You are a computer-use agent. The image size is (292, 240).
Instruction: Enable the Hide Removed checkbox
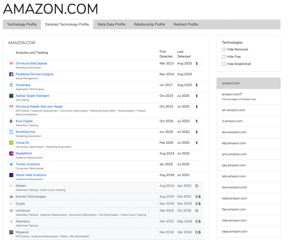(x=224, y=49)
